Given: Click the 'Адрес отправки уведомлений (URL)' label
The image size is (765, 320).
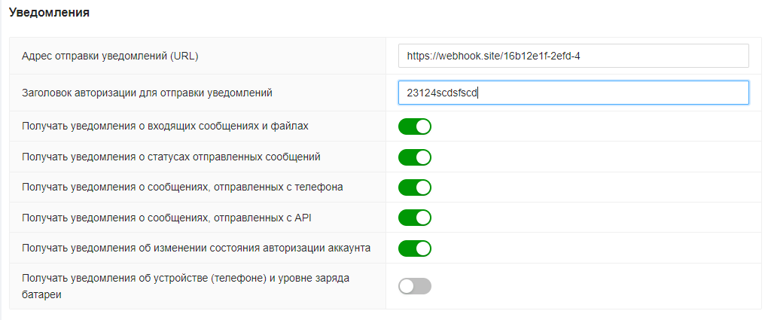Looking at the screenshot, I should [110, 56].
